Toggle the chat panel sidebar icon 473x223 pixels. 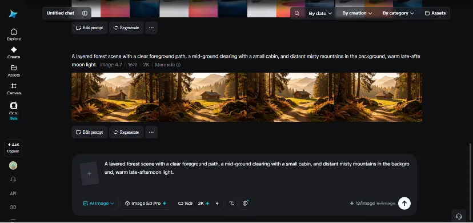click(x=85, y=13)
